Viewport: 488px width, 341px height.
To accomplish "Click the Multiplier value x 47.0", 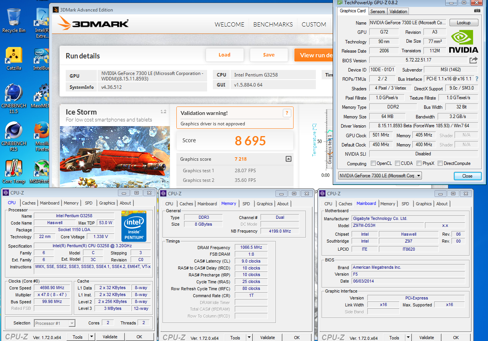I will [x=52, y=294].
